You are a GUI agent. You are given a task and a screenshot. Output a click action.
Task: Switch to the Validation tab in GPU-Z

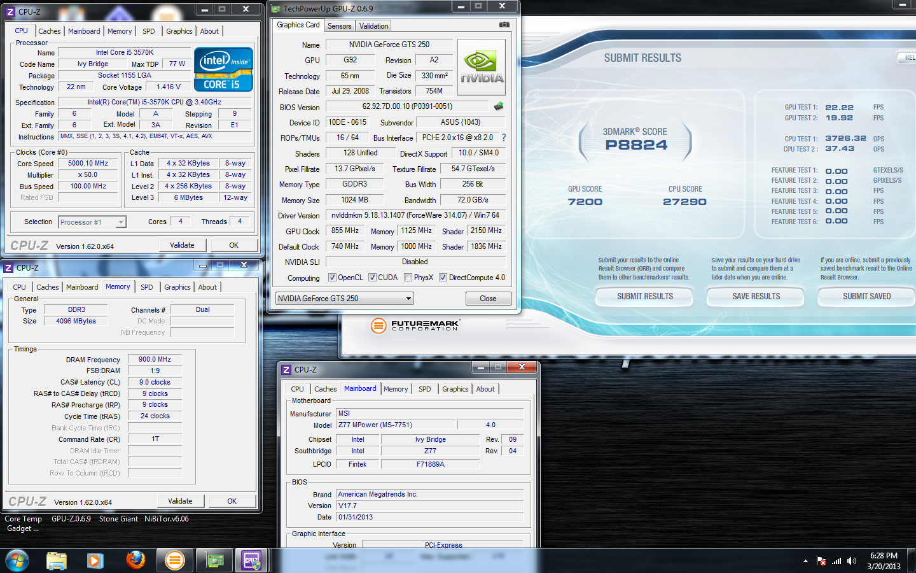[373, 26]
